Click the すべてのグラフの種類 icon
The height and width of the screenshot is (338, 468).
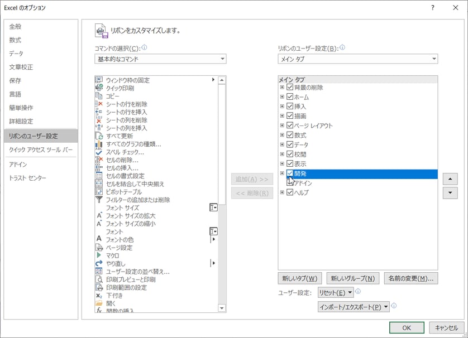coord(99,144)
